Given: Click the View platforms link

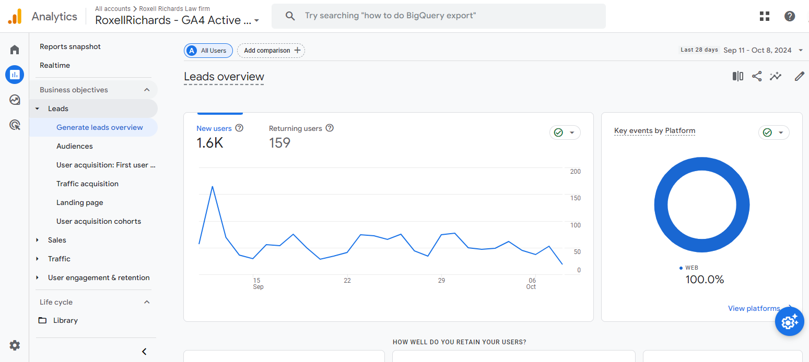Looking at the screenshot, I should 754,308.
